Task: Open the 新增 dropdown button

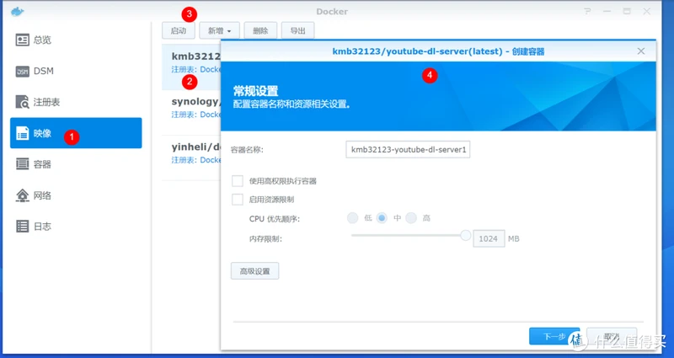Action: [x=219, y=30]
